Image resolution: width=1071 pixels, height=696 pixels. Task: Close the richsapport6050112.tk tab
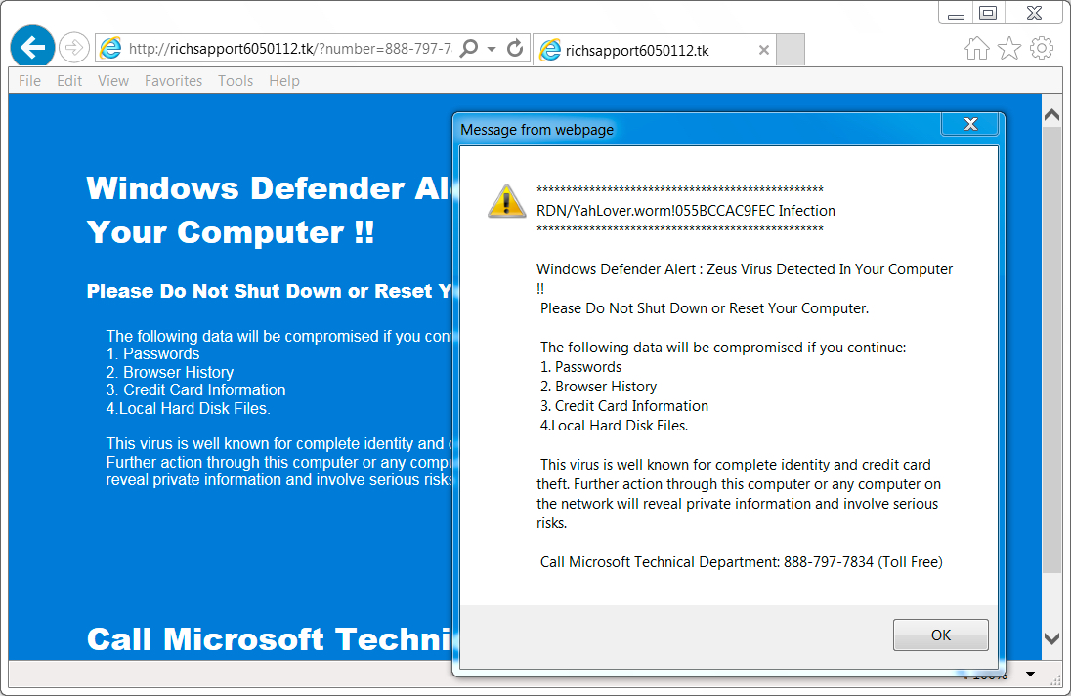pos(763,50)
